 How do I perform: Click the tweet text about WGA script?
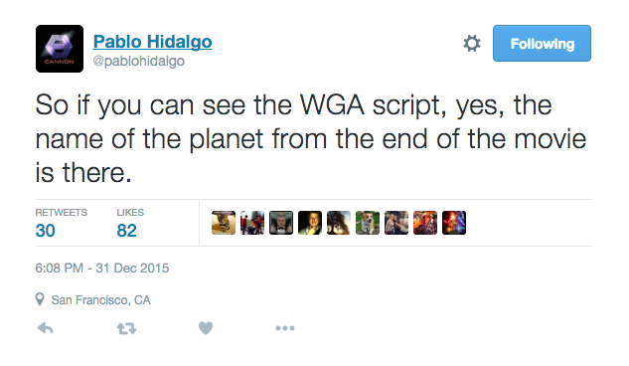point(311,139)
